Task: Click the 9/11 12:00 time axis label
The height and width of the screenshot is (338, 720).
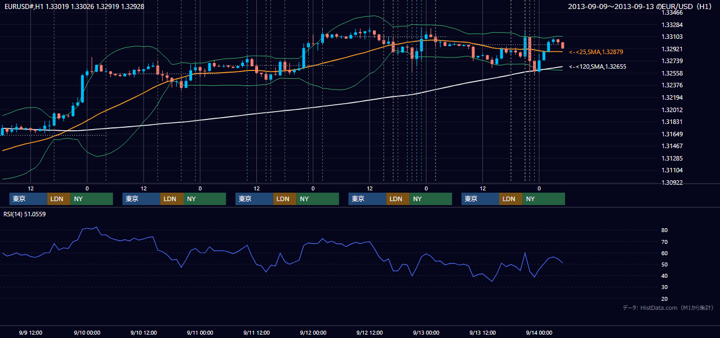Action: point(256,332)
